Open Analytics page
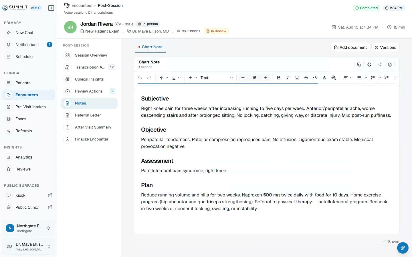The width and height of the screenshot is (412, 257). 28,157
